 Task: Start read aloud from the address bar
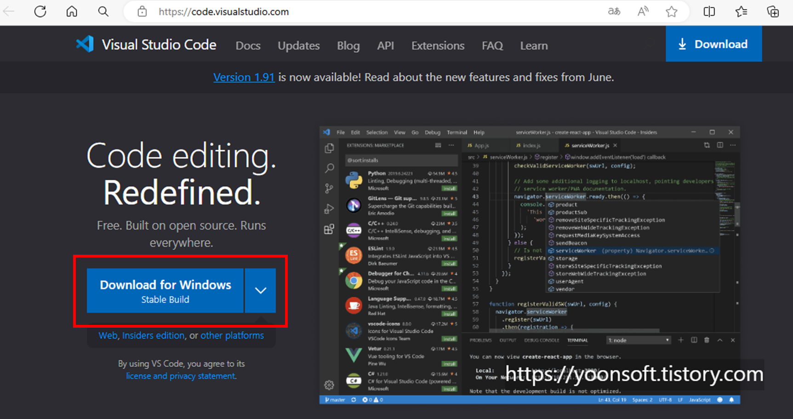[x=643, y=11]
